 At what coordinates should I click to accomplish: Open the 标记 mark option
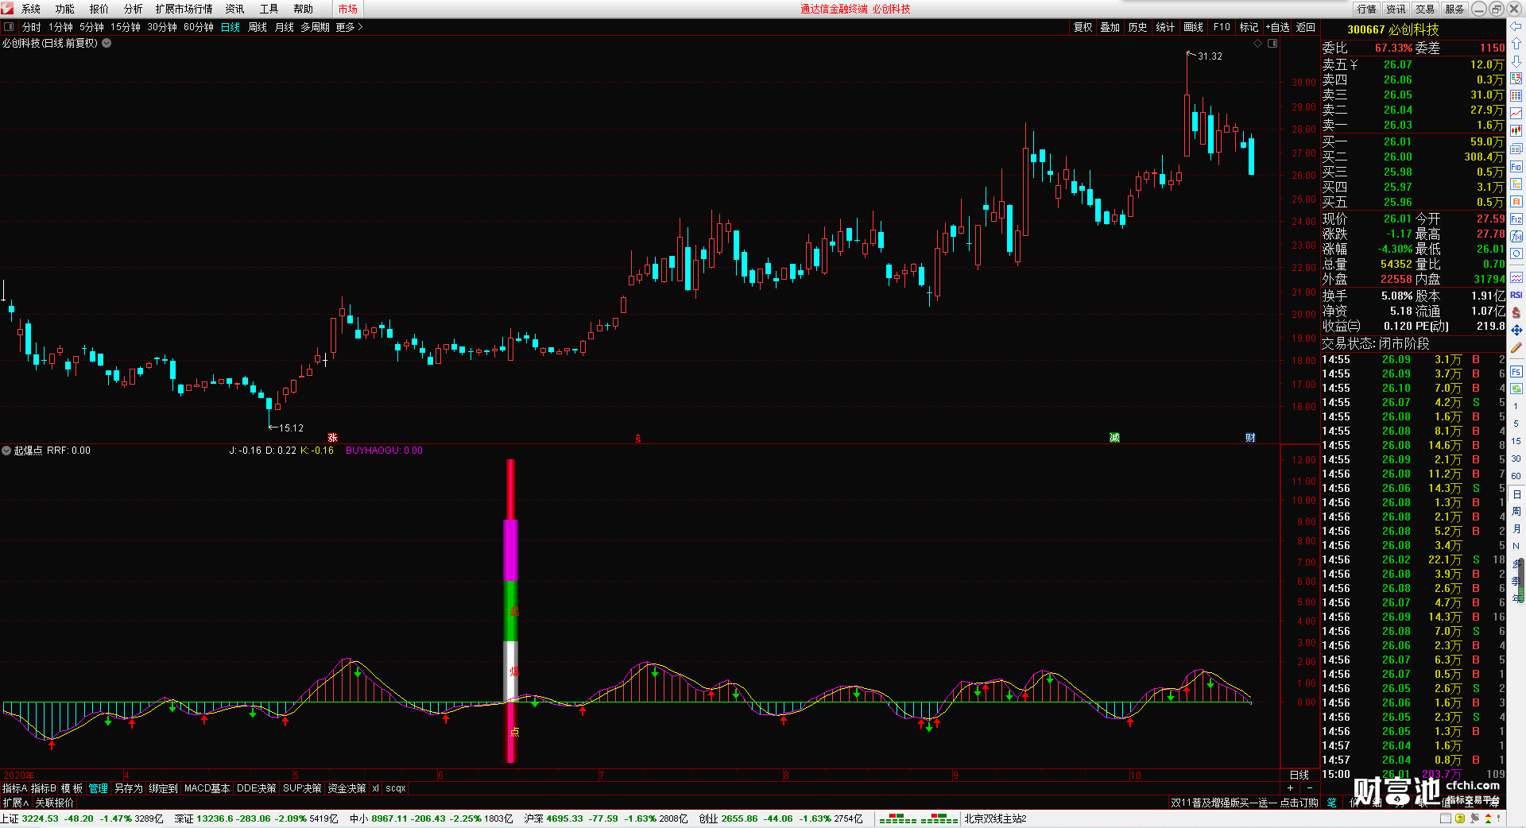[1249, 27]
